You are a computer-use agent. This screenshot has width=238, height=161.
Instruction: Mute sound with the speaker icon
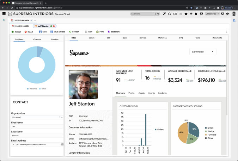click(x=227, y=14)
